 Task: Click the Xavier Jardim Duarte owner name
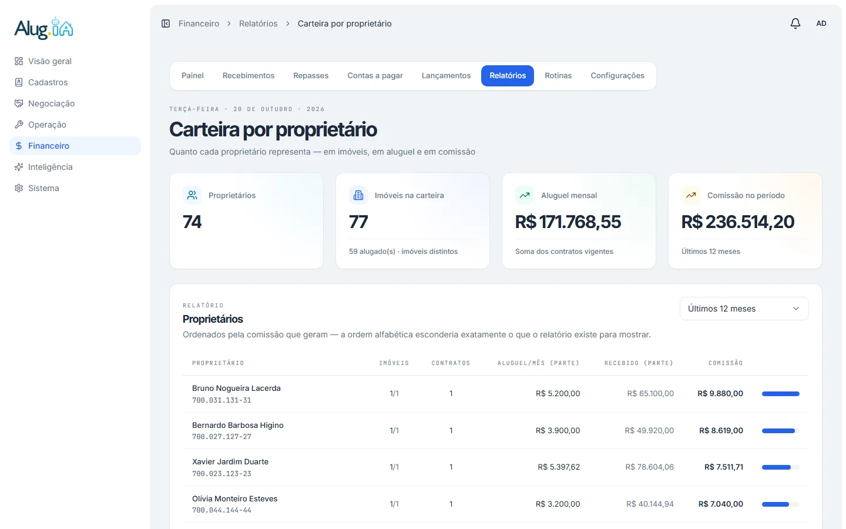(x=230, y=462)
